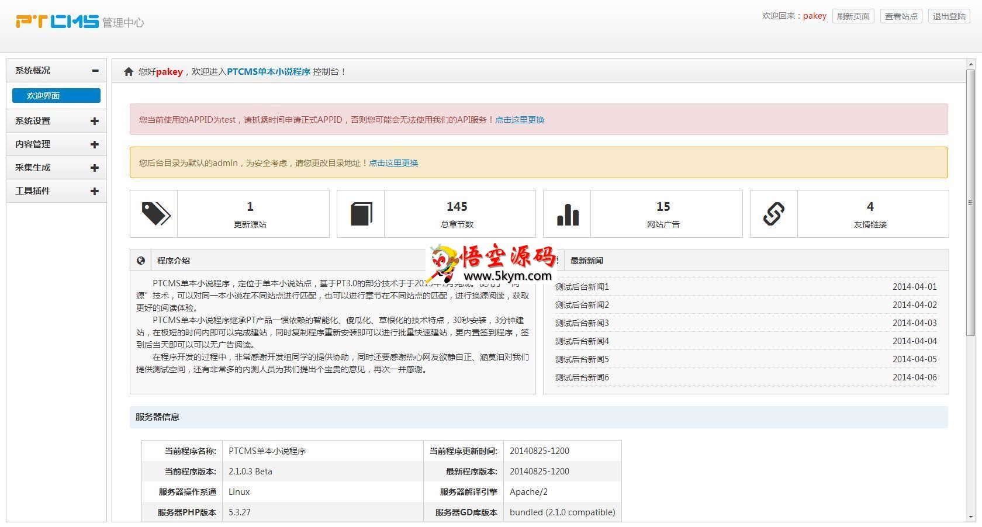The image size is (982, 527).
Task: Click 点击这里更换 link in APPID warning
Action: (520, 120)
